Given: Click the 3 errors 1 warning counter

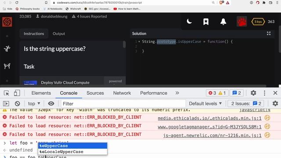Looking at the screenshot, I should click(217, 93).
